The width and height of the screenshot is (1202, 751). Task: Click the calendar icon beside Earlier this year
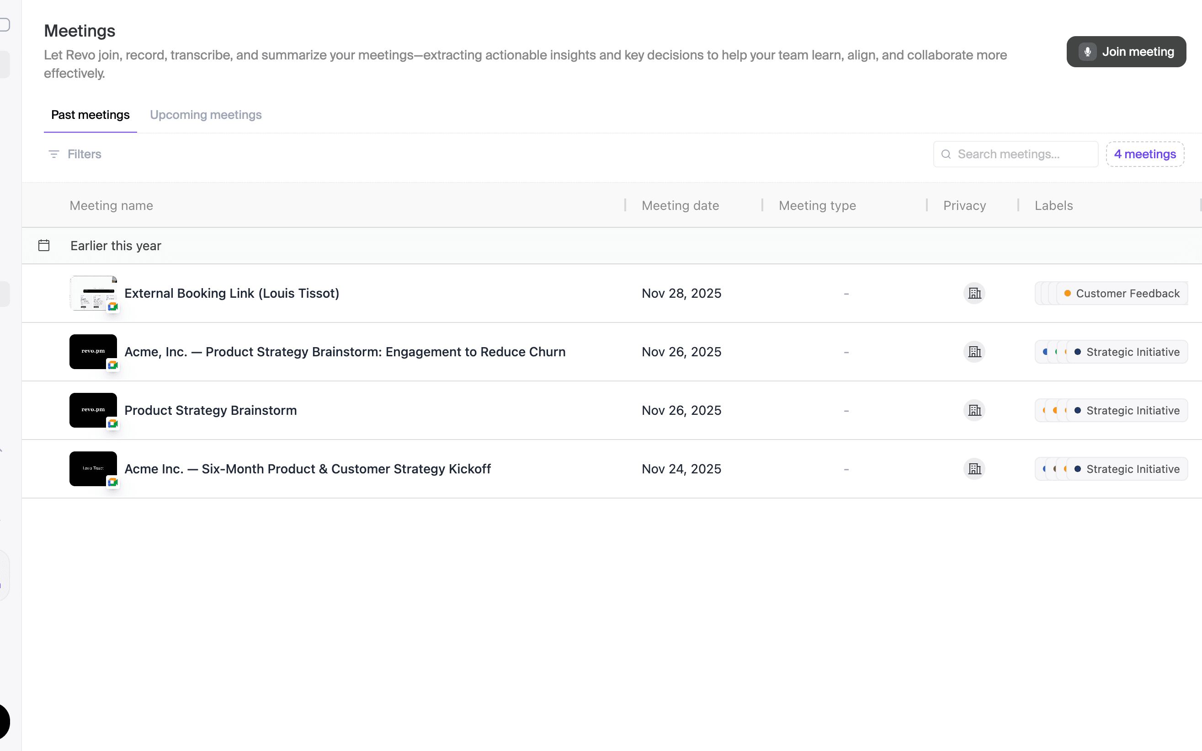click(x=44, y=245)
